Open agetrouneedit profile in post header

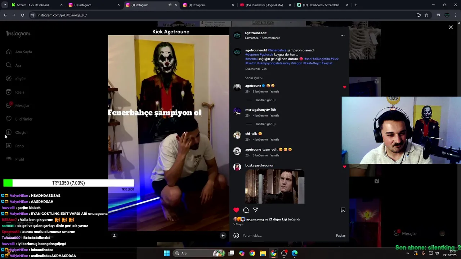pyautogui.click(x=256, y=33)
